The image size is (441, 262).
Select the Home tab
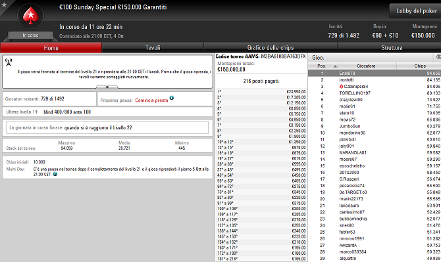[x=51, y=48]
